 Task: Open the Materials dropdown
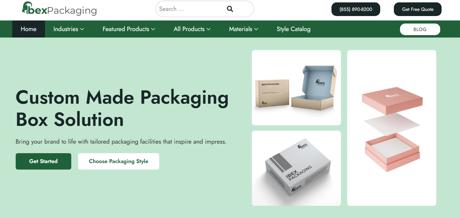(x=243, y=29)
